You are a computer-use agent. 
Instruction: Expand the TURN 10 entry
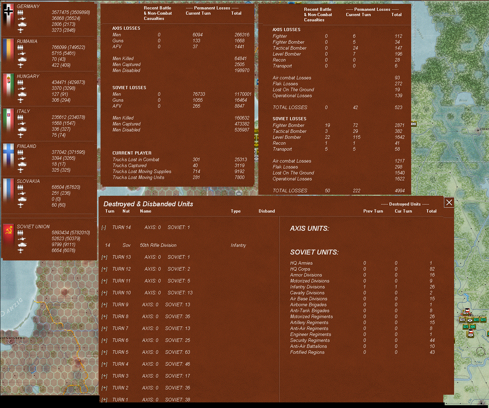click(104, 293)
